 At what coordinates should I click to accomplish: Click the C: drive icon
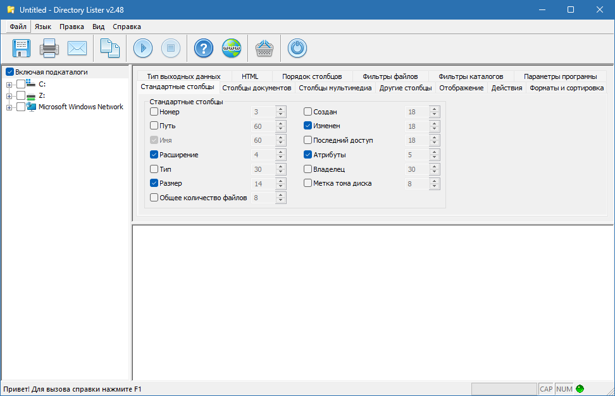pos(30,83)
